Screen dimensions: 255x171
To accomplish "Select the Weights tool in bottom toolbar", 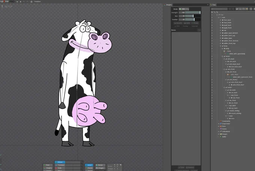I will [x=48, y=168].
